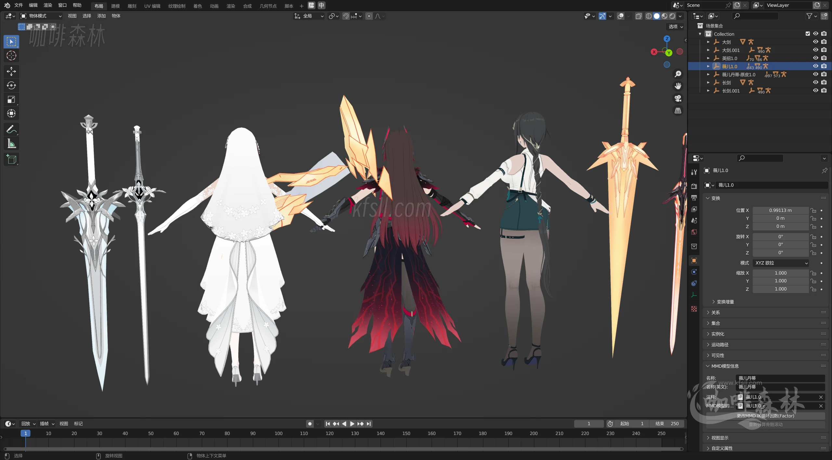Open the Texture properties tab (checker icon)

coord(694,309)
